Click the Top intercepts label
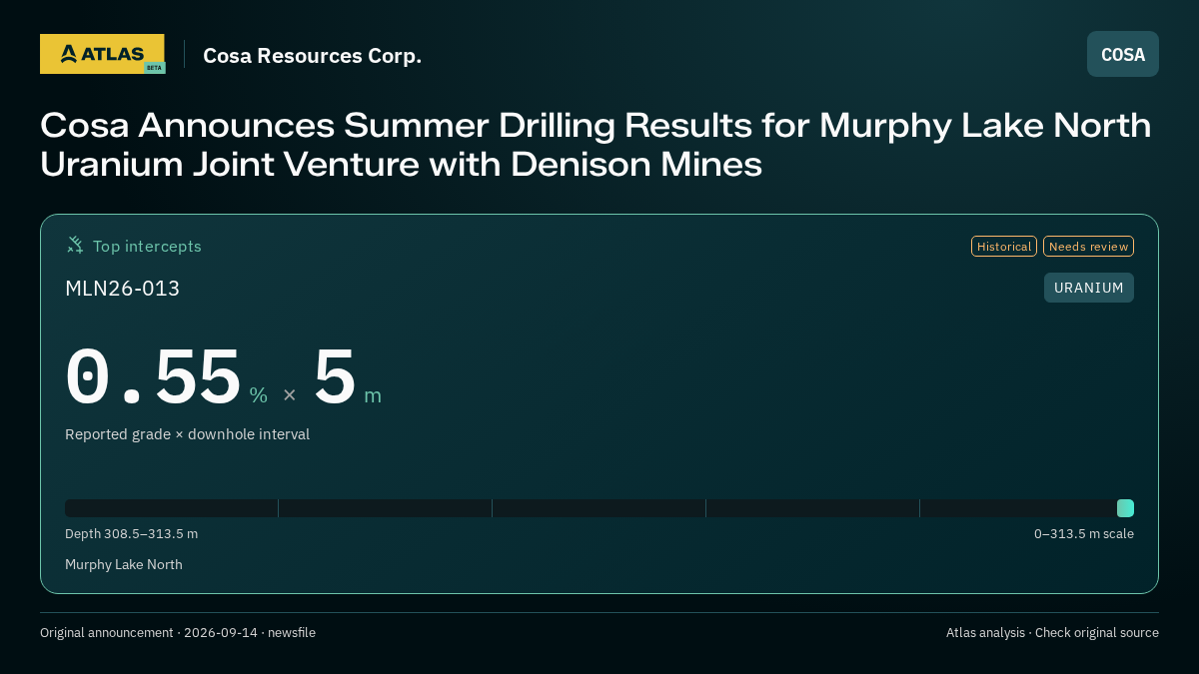 (147, 246)
